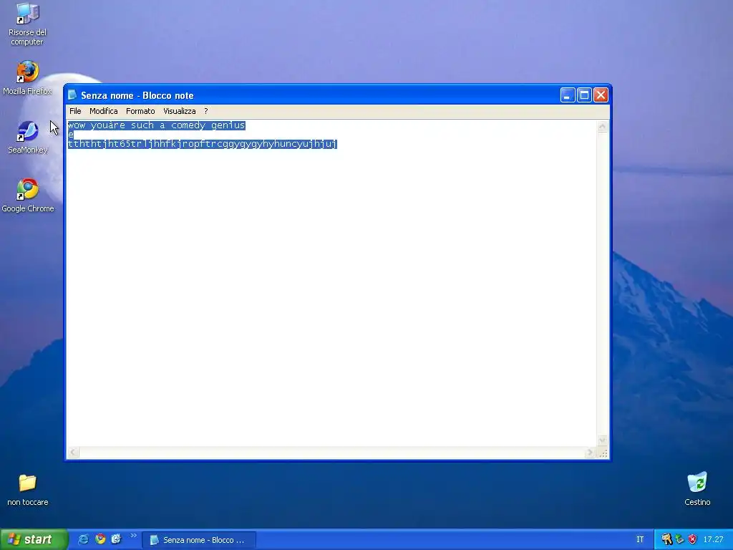Click vertical scrollbar down arrow

click(603, 440)
